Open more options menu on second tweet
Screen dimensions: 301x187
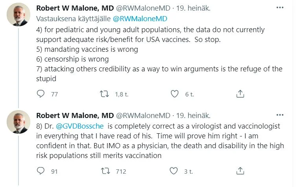280,115
